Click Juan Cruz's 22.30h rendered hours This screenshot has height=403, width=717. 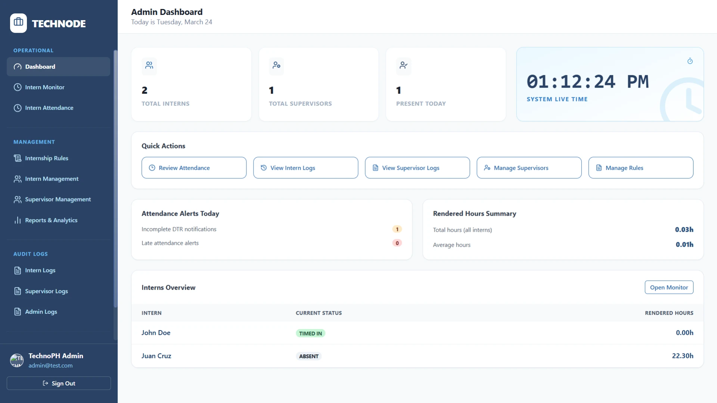(x=683, y=356)
